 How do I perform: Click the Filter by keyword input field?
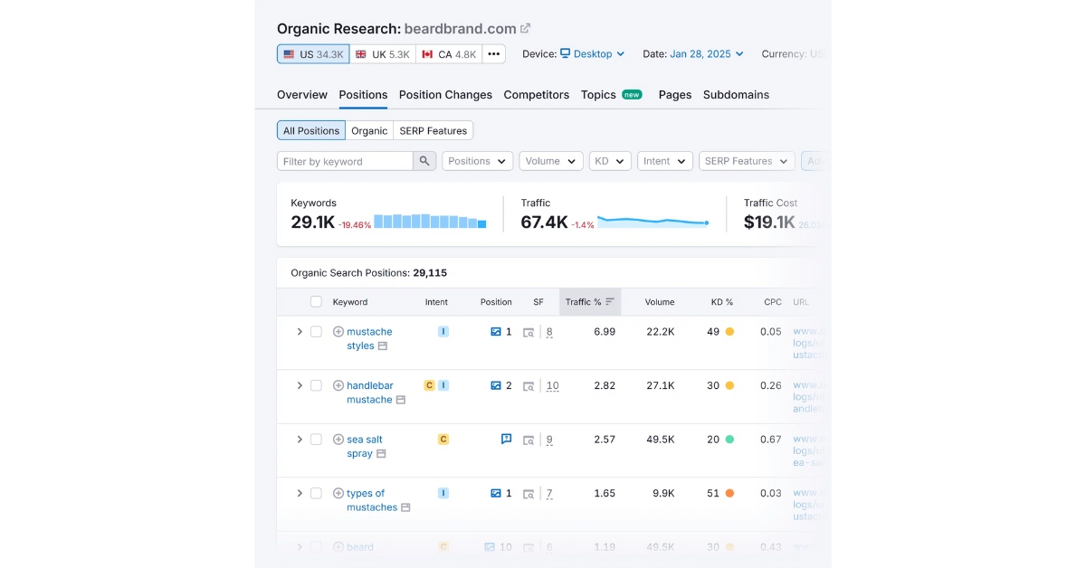[346, 161]
